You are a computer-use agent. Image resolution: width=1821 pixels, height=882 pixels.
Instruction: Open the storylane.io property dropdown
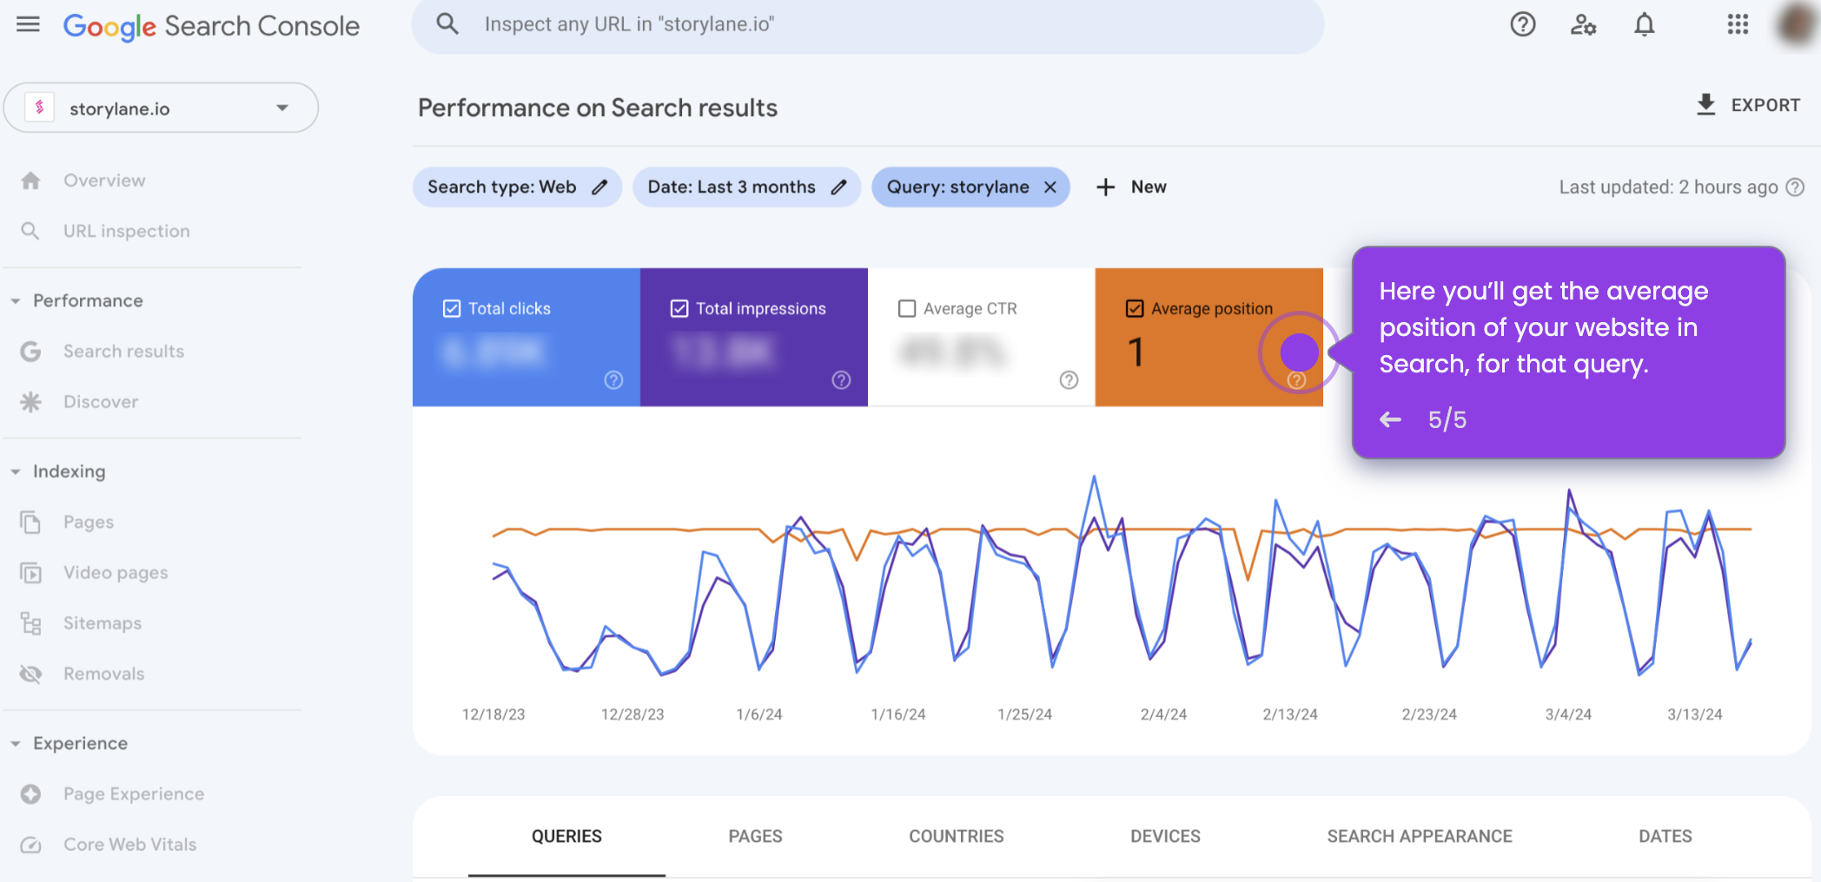281,107
